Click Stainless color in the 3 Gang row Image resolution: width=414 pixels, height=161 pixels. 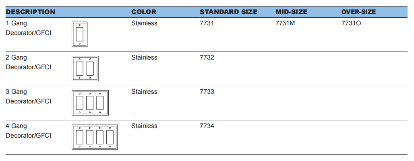click(144, 92)
